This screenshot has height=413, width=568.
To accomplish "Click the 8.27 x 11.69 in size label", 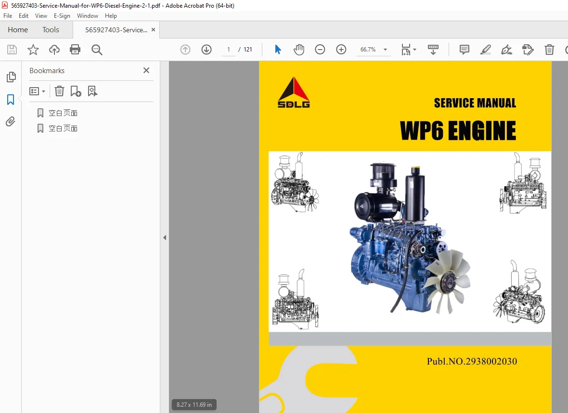I will click(x=194, y=405).
